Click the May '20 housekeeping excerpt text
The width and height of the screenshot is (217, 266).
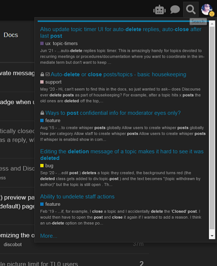(x=120, y=95)
